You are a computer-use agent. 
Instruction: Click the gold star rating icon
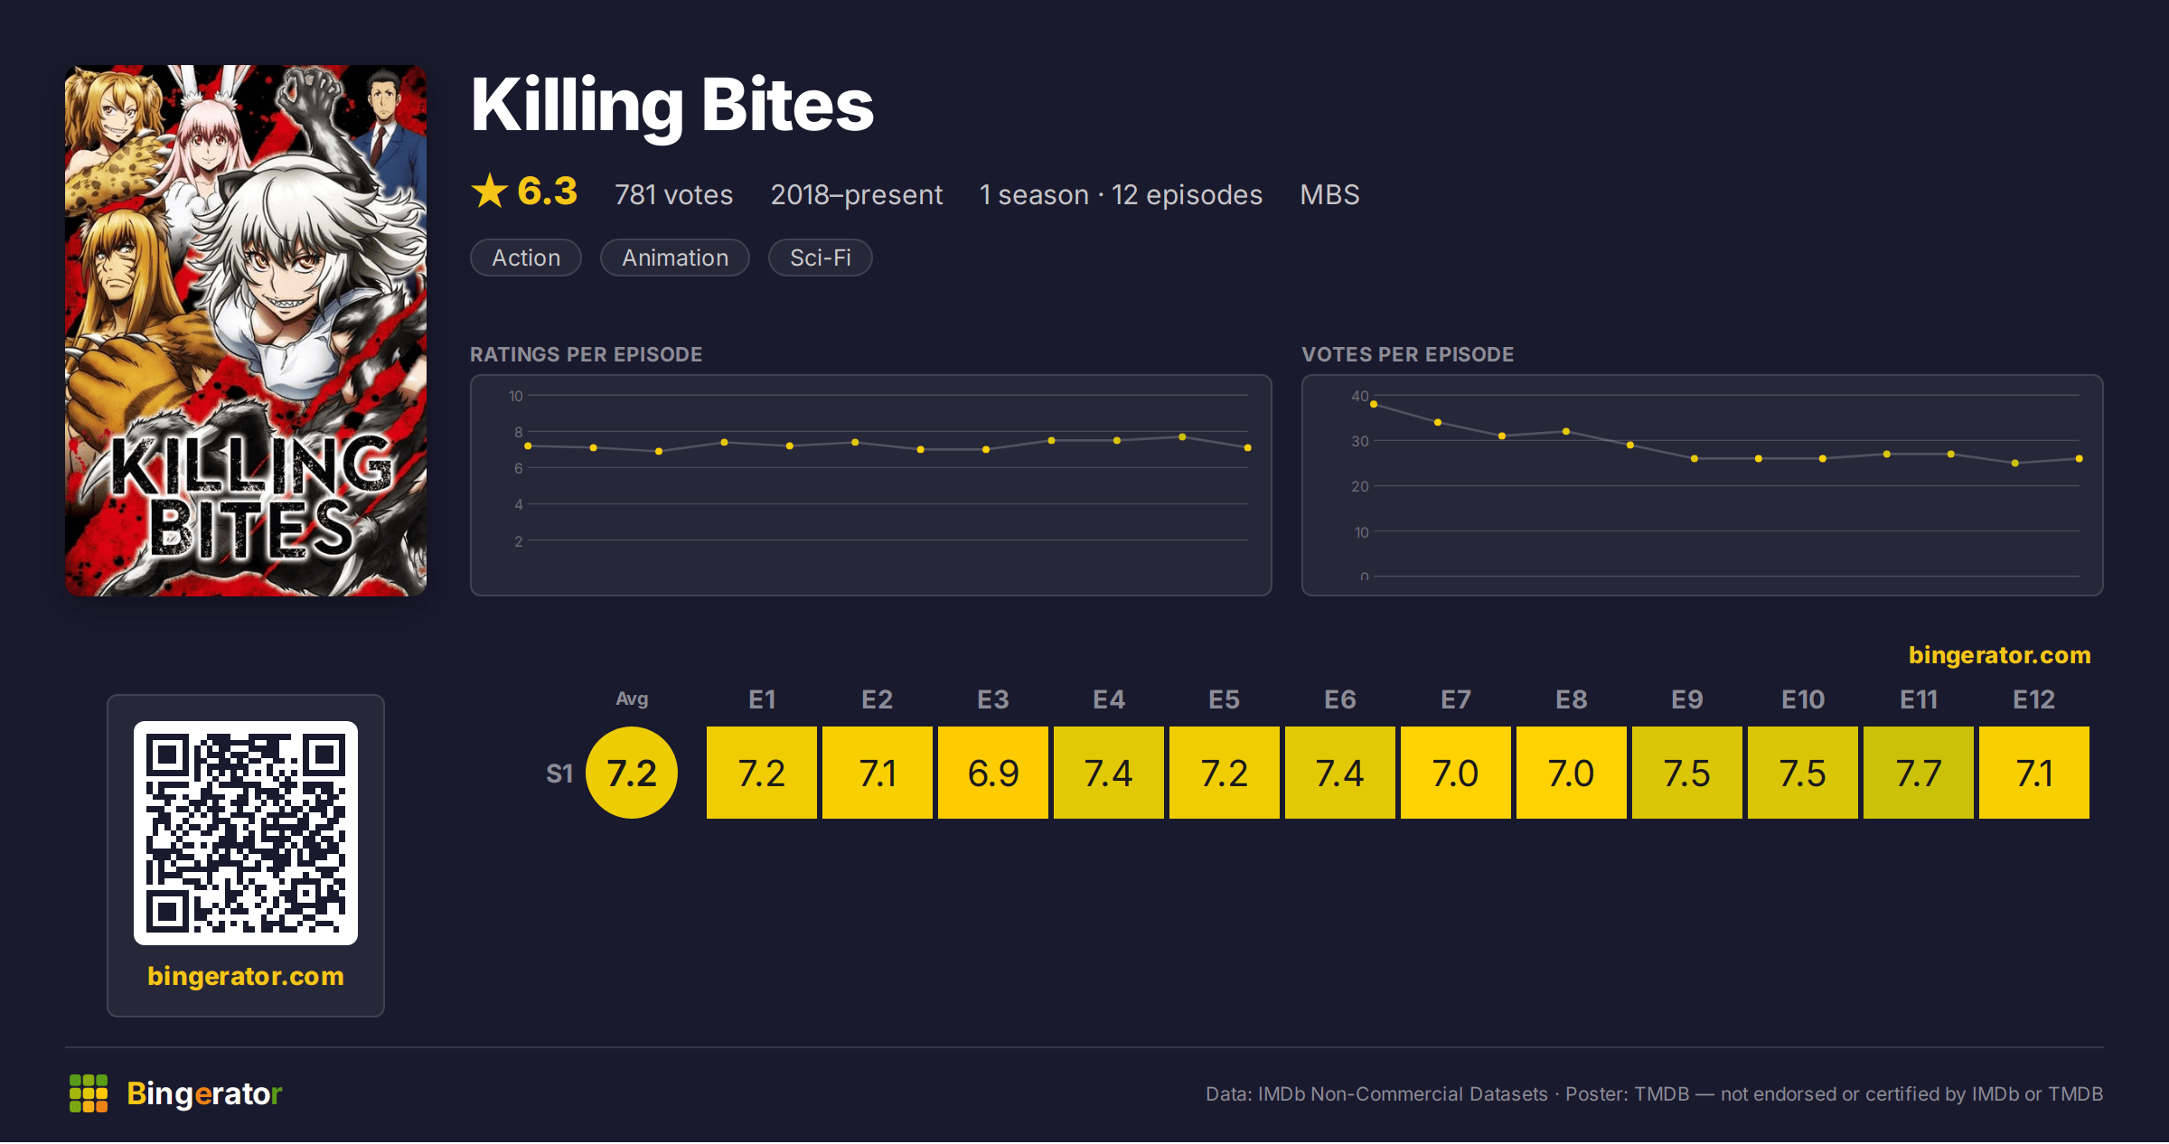490,192
